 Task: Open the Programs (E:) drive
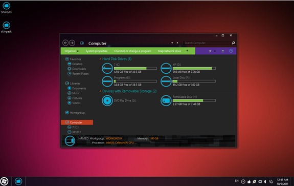coord(107,81)
